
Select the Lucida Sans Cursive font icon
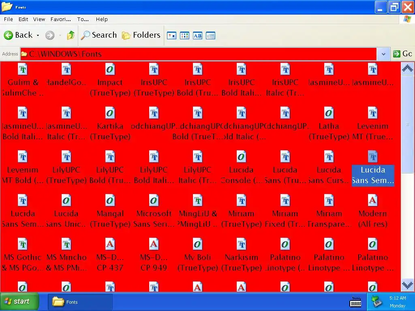click(329, 157)
